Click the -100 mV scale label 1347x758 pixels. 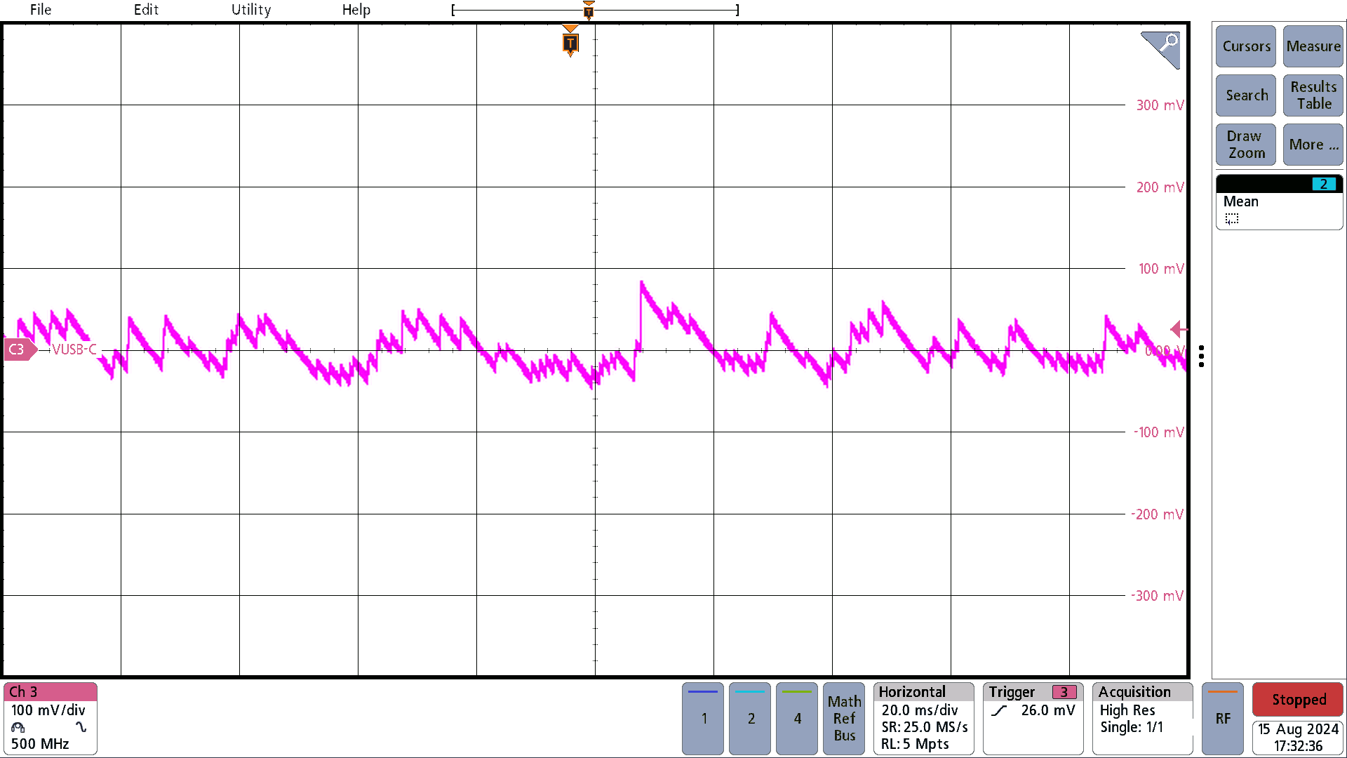point(1158,432)
